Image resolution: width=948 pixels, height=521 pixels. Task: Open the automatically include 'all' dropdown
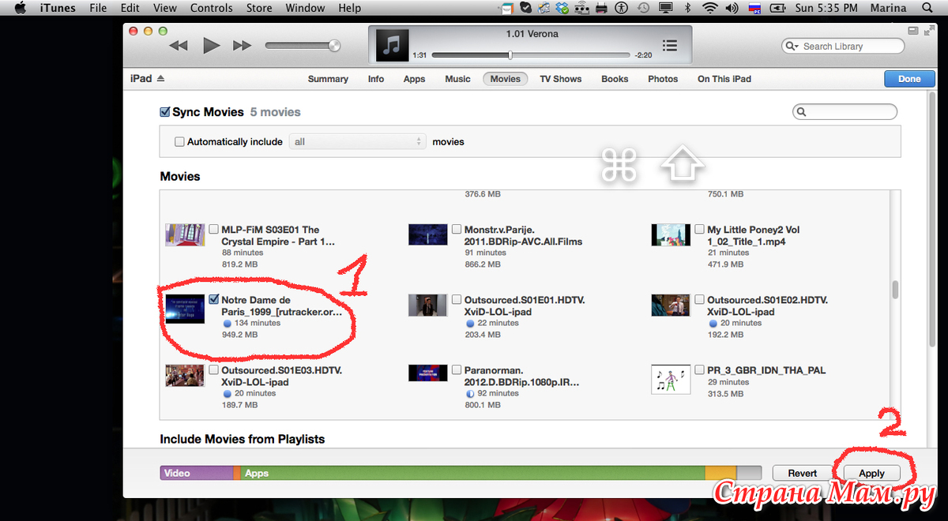[358, 142]
